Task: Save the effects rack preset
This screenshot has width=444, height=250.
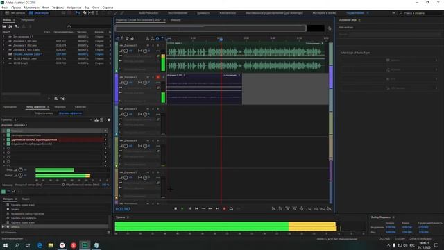Action: click(x=96, y=120)
